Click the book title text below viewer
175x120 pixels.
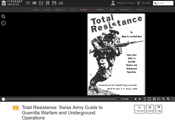click(62, 112)
